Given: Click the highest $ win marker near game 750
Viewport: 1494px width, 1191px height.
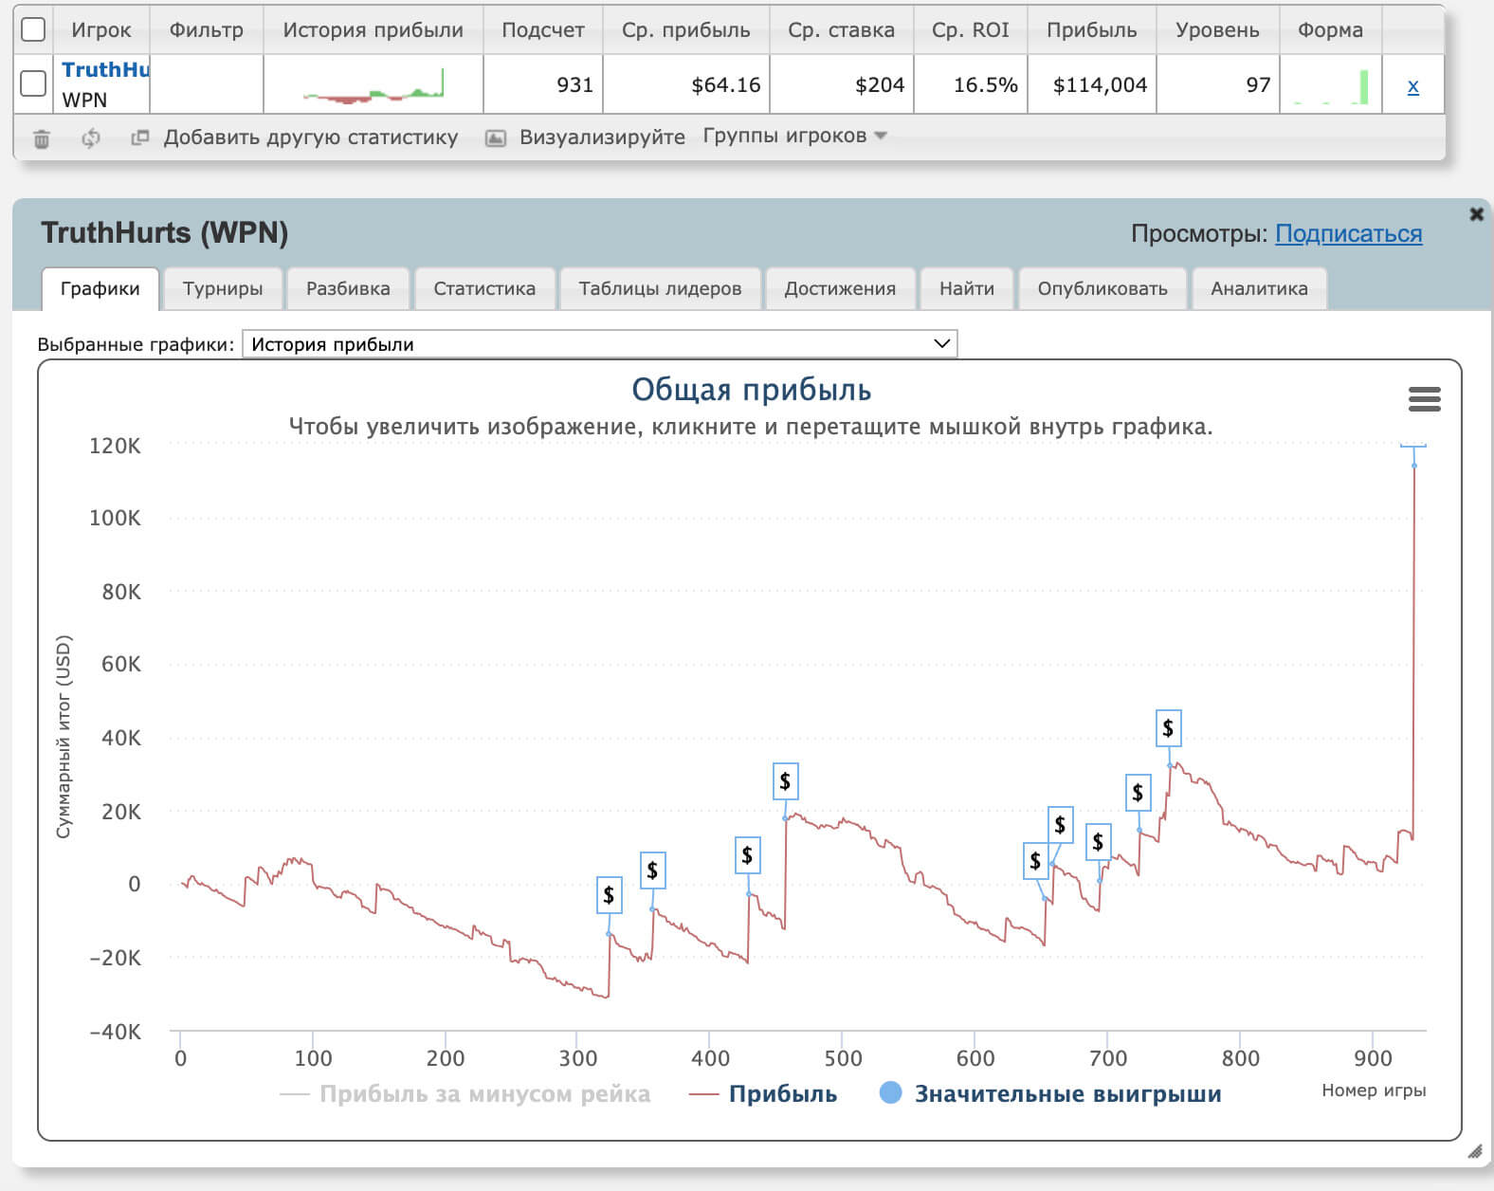Looking at the screenshot, I should pyautogui.click(x=1168, y=728).
